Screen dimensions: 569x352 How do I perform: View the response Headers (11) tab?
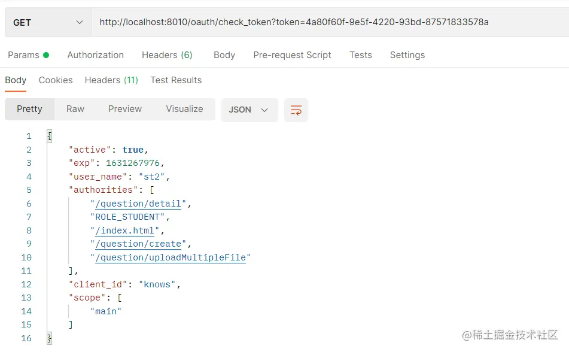point(111,80)
